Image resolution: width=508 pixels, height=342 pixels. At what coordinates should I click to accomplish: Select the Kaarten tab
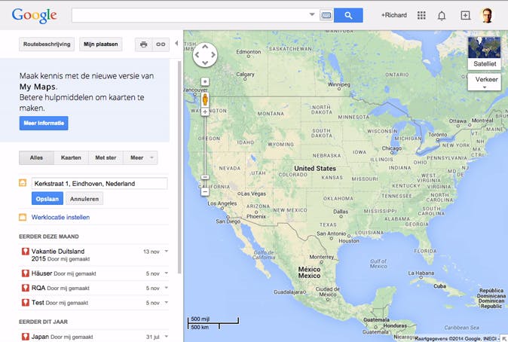pos(71,158)
